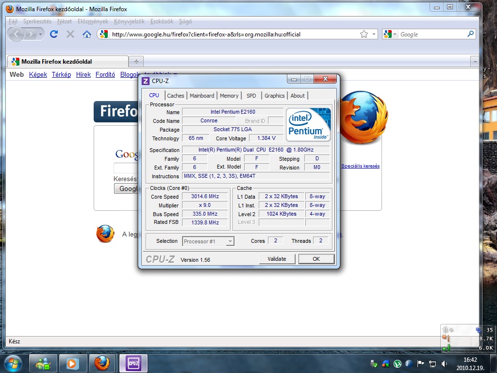497x373 pixels.
Task: Click the Firefox forward arrow button
Action: (x=31, y=34)
